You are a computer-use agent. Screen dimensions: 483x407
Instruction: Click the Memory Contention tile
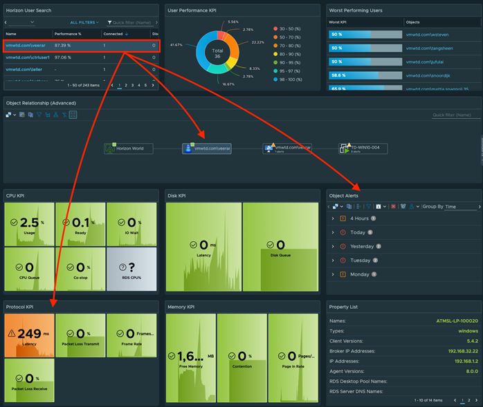click(x=242, y=358)
